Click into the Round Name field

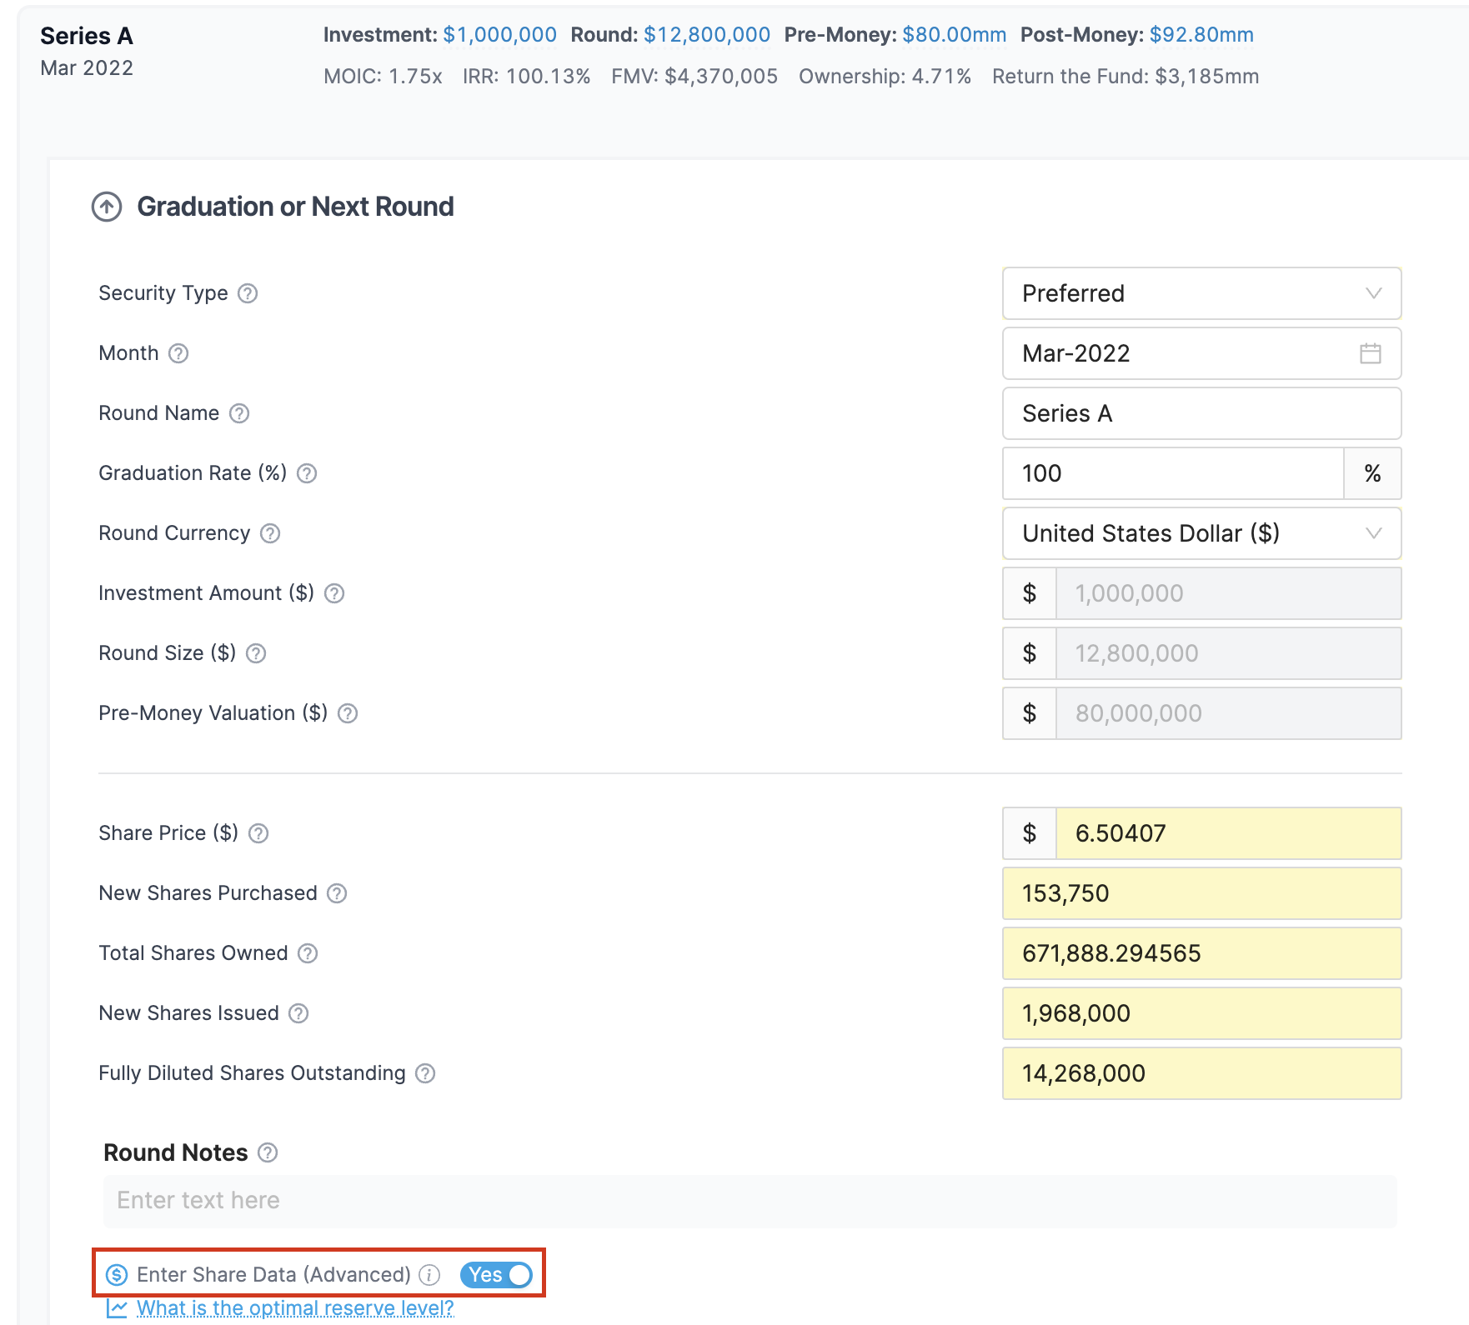(1201, 413)
